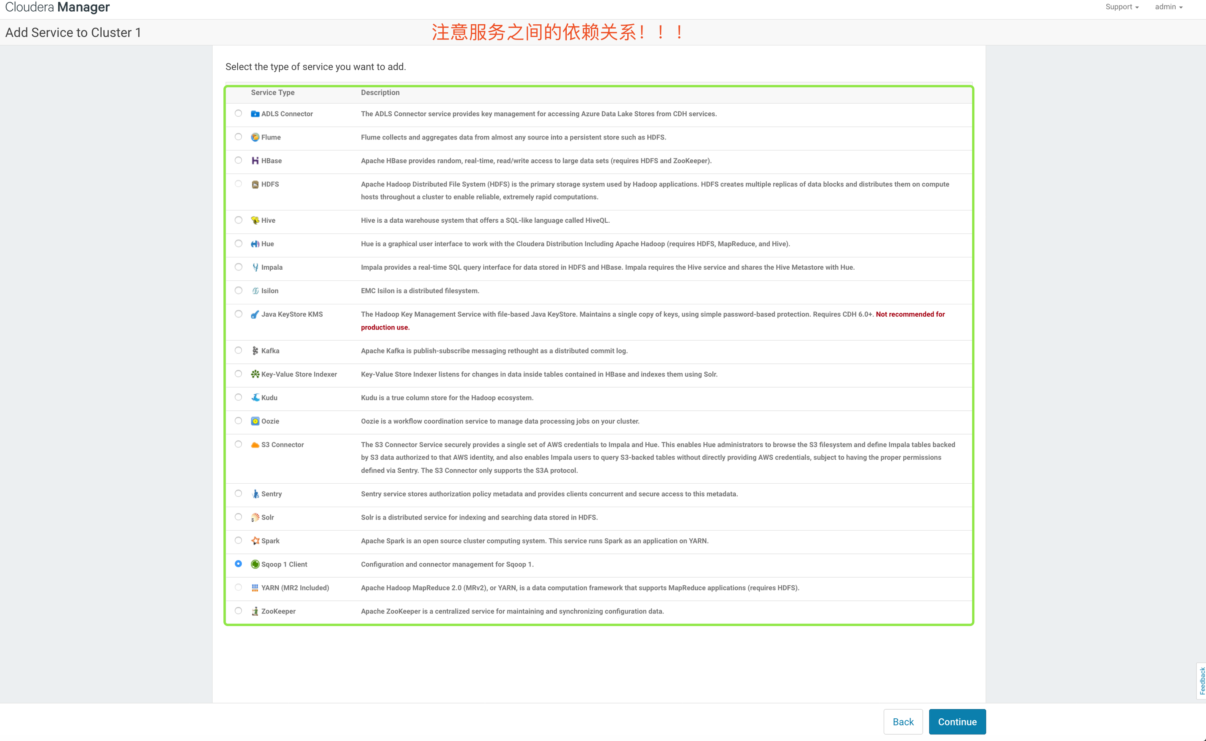Viewport: 1206px width, 741px height.
Task: Click the S3 Connector cloud icon
Action: click(x=255, y=445)
